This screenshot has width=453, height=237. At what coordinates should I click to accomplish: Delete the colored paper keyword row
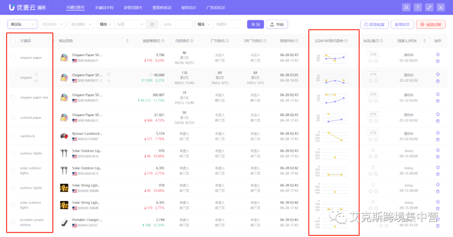point(437,121)
